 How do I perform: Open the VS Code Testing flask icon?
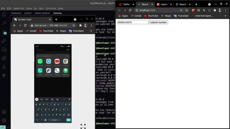coord(4,67)
